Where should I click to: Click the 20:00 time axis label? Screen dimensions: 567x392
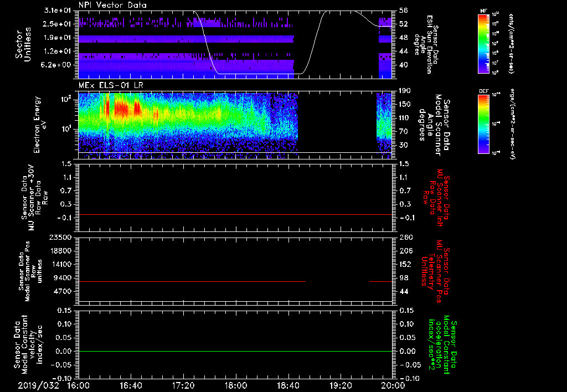(x=393, y=385)
